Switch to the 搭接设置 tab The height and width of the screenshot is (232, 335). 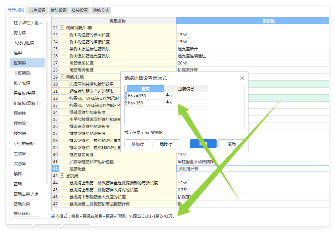click(x=79, y=10)
